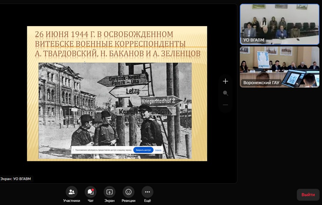Click the Закрыть доступ button in screen-share banner
The image size is (322, 205).
pyautogui.click(x=143, y=150)
